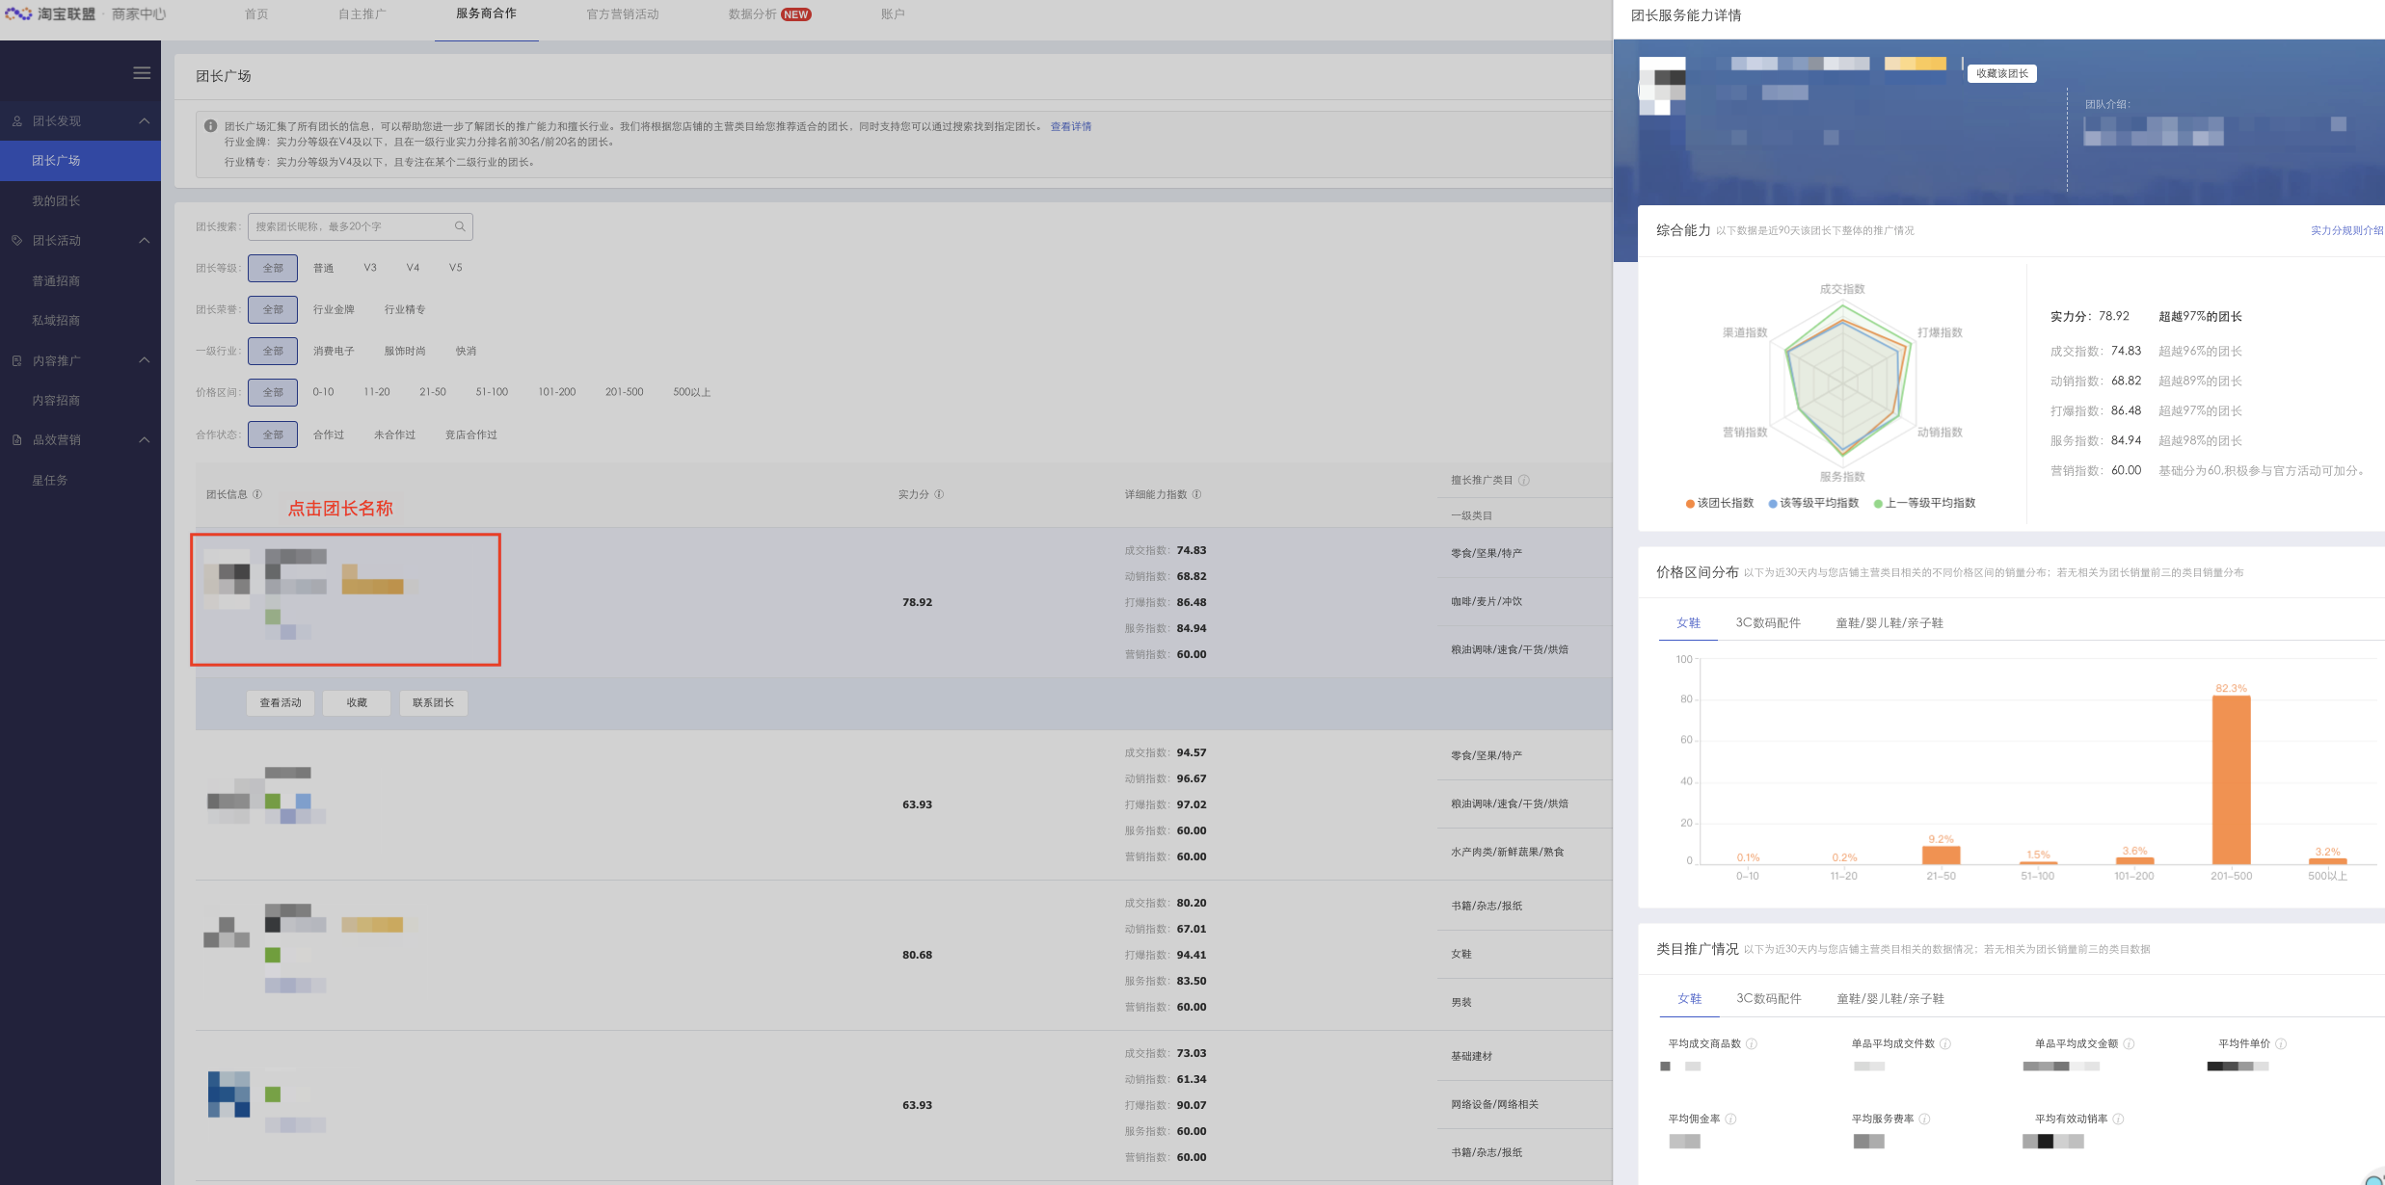Select 全部 for 团长等级 filter

point(273,268)
